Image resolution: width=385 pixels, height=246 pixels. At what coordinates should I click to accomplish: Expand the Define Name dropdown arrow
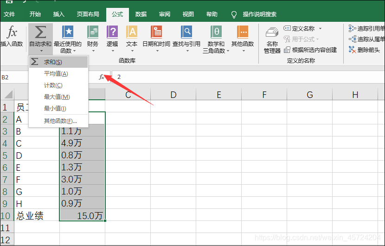click(x=320, y=28)
